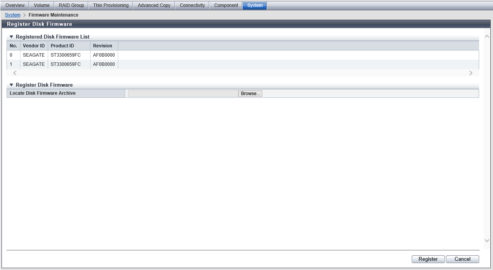Click Browse to locate firmware archive
The image size is (493, 270).
(x=250, y=94)
